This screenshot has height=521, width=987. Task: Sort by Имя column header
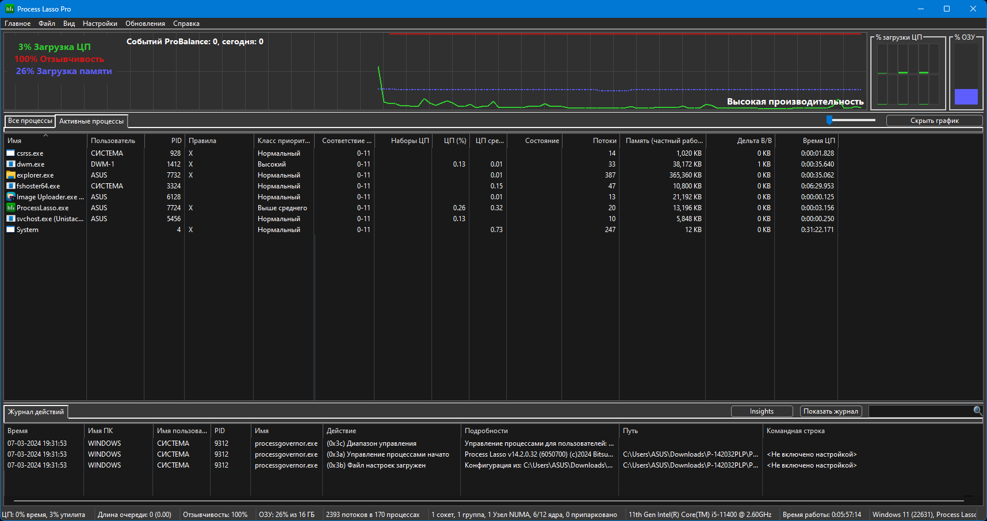pyautogui.click(x=45, y=141)
